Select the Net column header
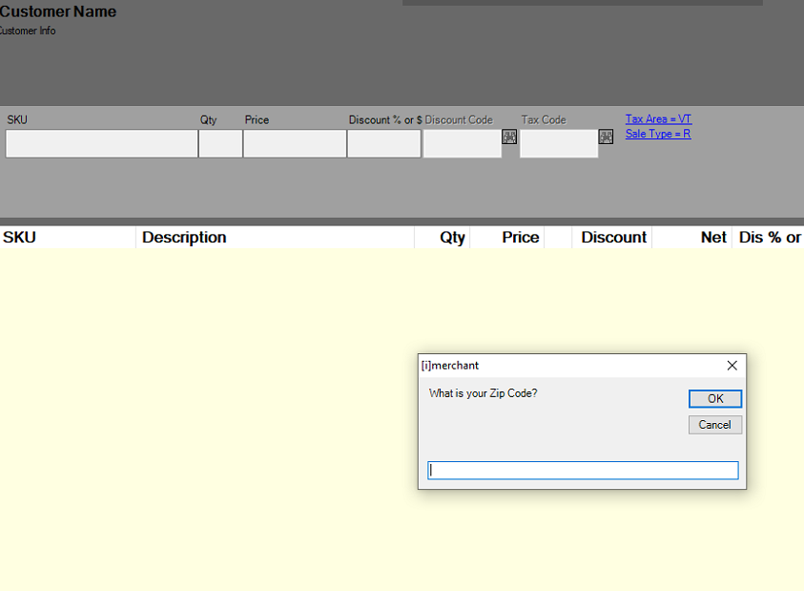Viewport: 804px width, 591px height. tap(692, 237)
